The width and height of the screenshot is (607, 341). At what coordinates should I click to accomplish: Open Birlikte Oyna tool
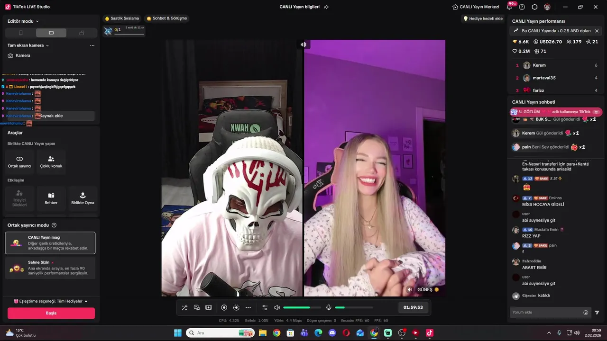tap(83, 198)
